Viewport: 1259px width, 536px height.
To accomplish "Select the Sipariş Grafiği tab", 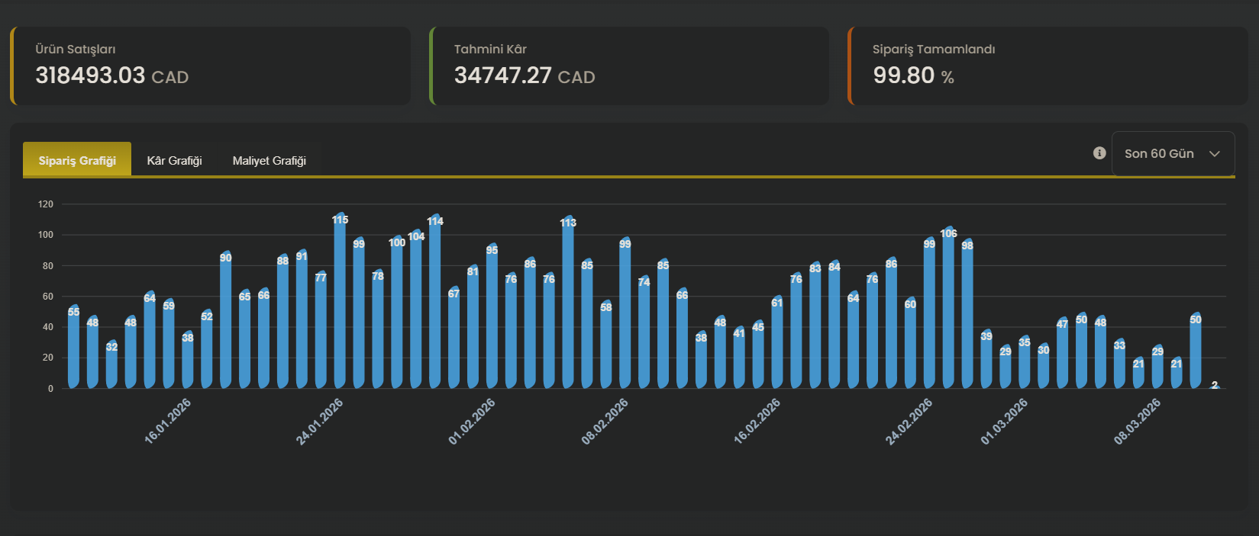I will pos(77,160).
